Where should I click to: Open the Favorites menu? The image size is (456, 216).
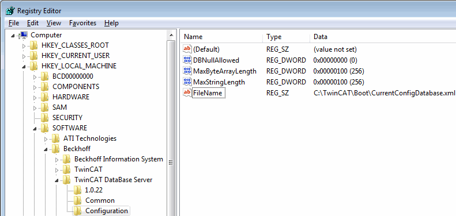83,23
